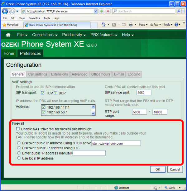
Task: Click the RTP port range start field
Action: (140, 112)
